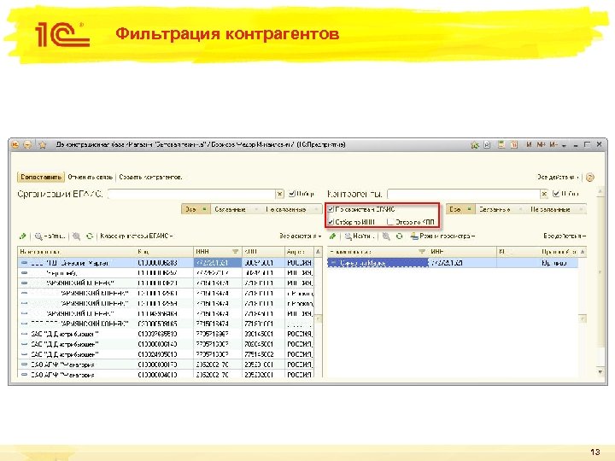
Task: Click the sort indicator in the left ИНН column header
Action: (x=236, y=252)
